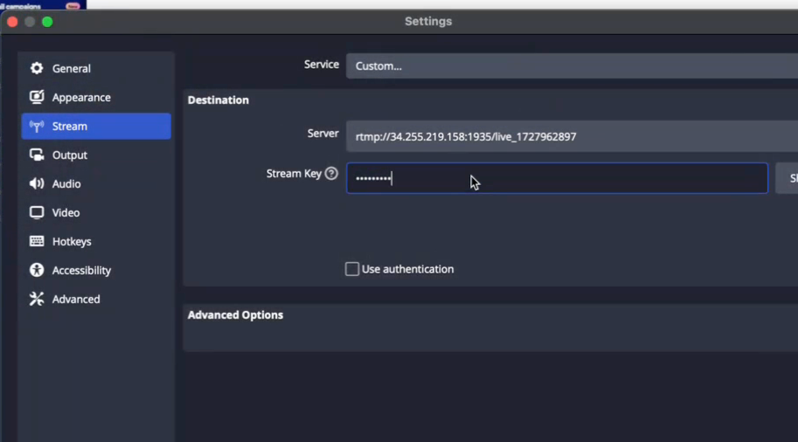The height and width of the screenshot is (442, 798).
Task: Click the Audio speaker icon
Action: (x=37, y=183)
